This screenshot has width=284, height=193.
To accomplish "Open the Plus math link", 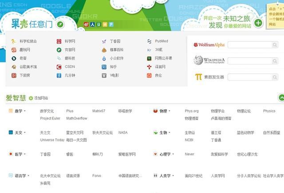I will tap(70, 111).
